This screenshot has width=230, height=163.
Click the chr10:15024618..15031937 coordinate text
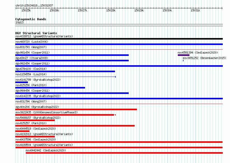[34, 5]
